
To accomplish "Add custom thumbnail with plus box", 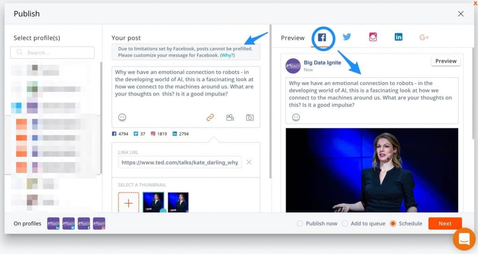I will point(128,203).
